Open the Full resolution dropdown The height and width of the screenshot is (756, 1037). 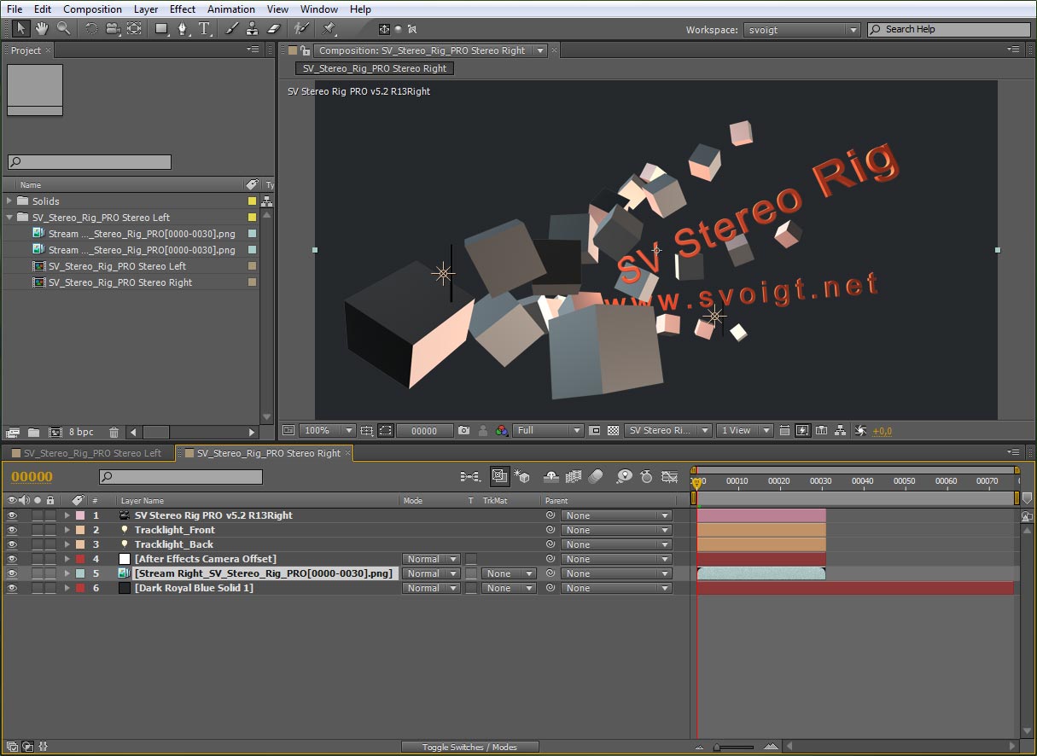pos(549,431)
